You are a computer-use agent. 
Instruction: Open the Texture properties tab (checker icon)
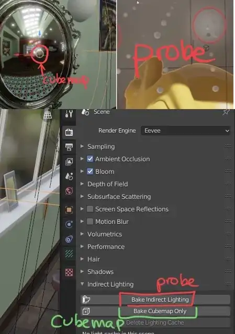[x=69, y=272]
